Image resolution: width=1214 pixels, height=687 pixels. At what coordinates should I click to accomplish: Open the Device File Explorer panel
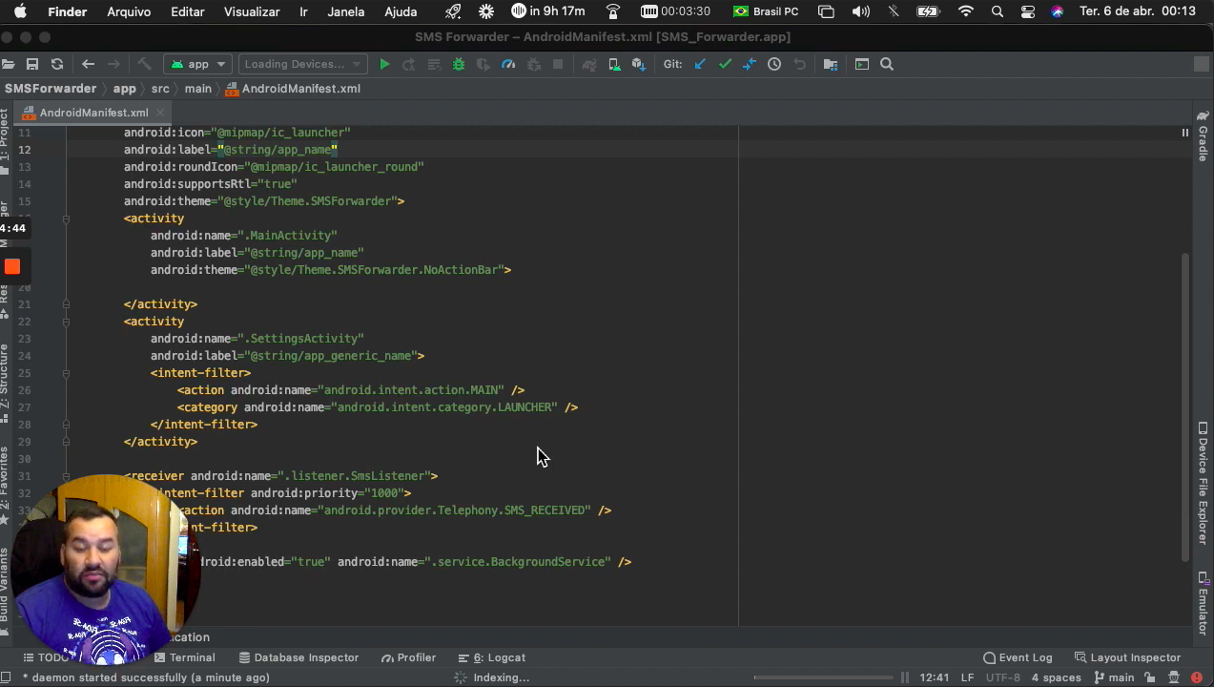(x=1204, y=484)
